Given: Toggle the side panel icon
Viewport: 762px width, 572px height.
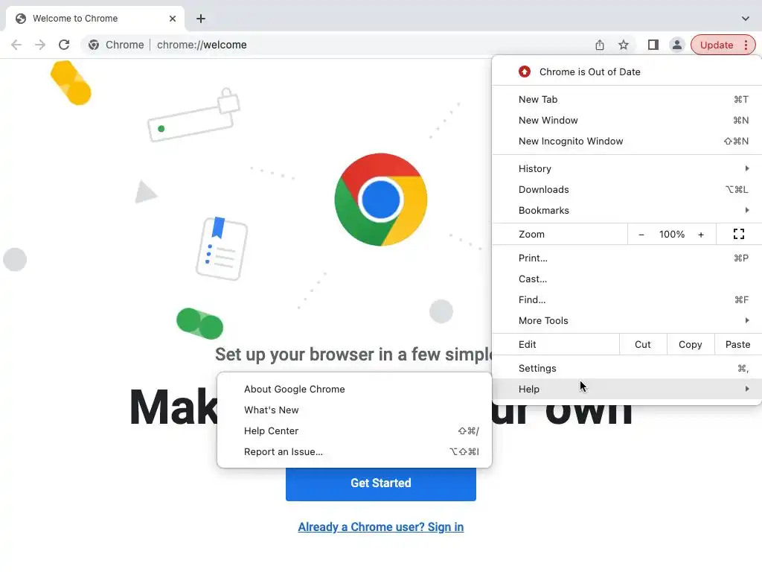Looking at the screenshot, I should click(x=653, y=45).
